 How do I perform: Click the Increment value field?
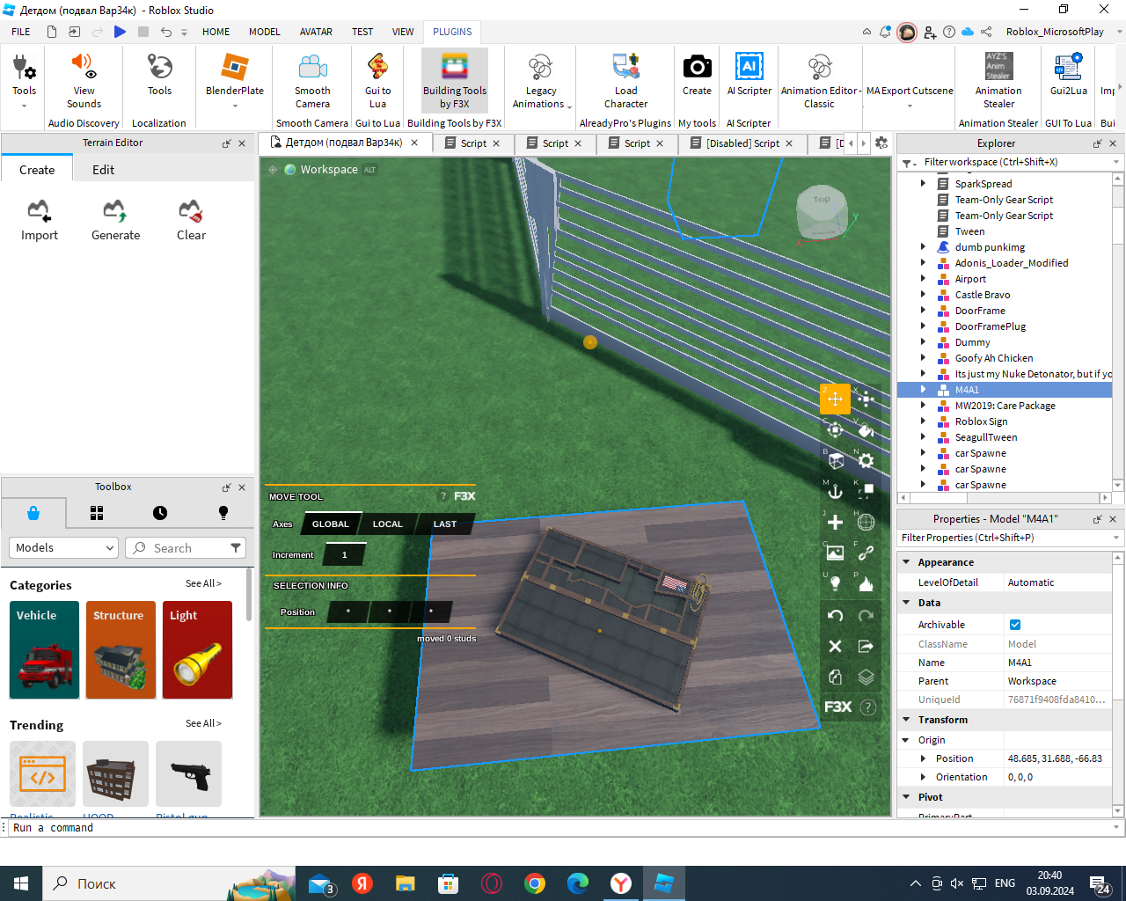[344, 555]
